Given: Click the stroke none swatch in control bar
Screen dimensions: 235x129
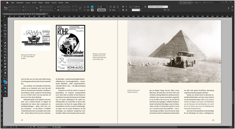Looking at the screenshot, I should (92, 10).
